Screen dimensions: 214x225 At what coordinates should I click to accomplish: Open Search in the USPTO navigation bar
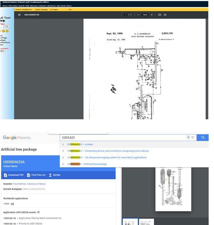21,6
